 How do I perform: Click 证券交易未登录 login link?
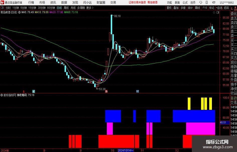click(x=137, y=2)
